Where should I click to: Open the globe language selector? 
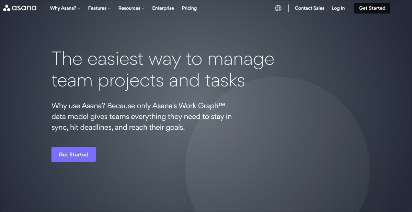click(x=278, y=8)
